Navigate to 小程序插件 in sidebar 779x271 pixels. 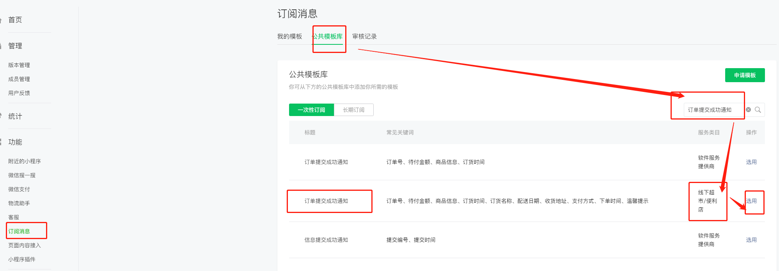(x=22, y=259)
